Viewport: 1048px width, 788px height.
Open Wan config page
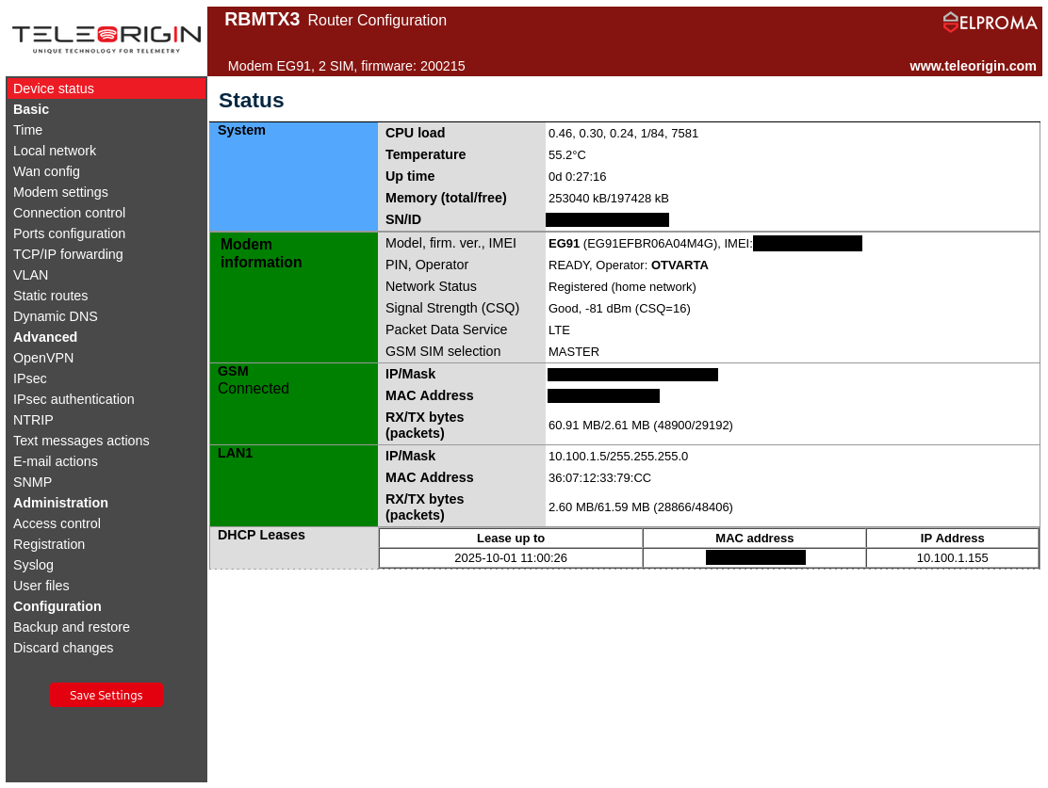click(46, 171)
